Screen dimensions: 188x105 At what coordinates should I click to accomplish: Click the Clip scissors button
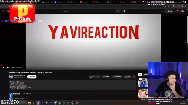click(x=127, y=77)
